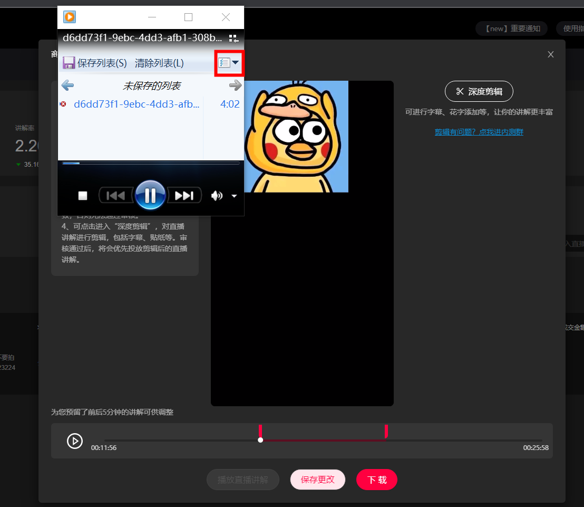The width and height of the screenshot is (584, 507).
Task: Expand the volume options arrow
Action: [234, 196]
